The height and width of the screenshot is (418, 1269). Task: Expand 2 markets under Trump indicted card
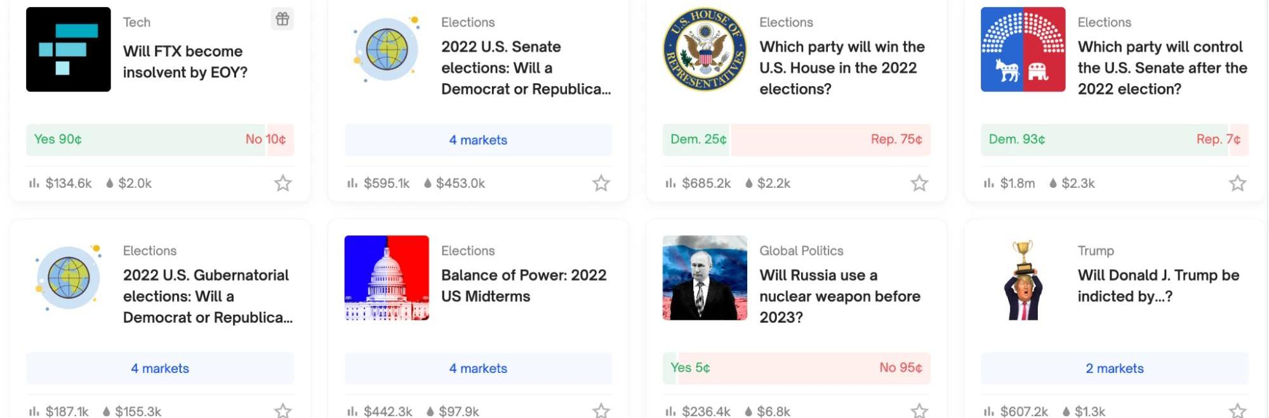click(x=1114, y=369)
